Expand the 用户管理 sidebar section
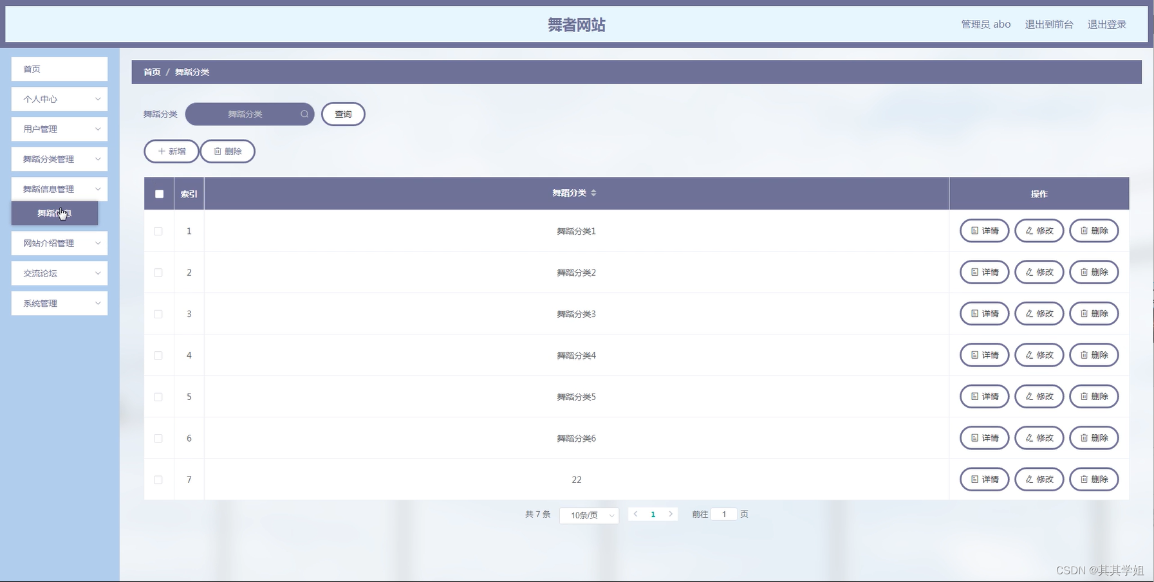 (x=59, y=129)
